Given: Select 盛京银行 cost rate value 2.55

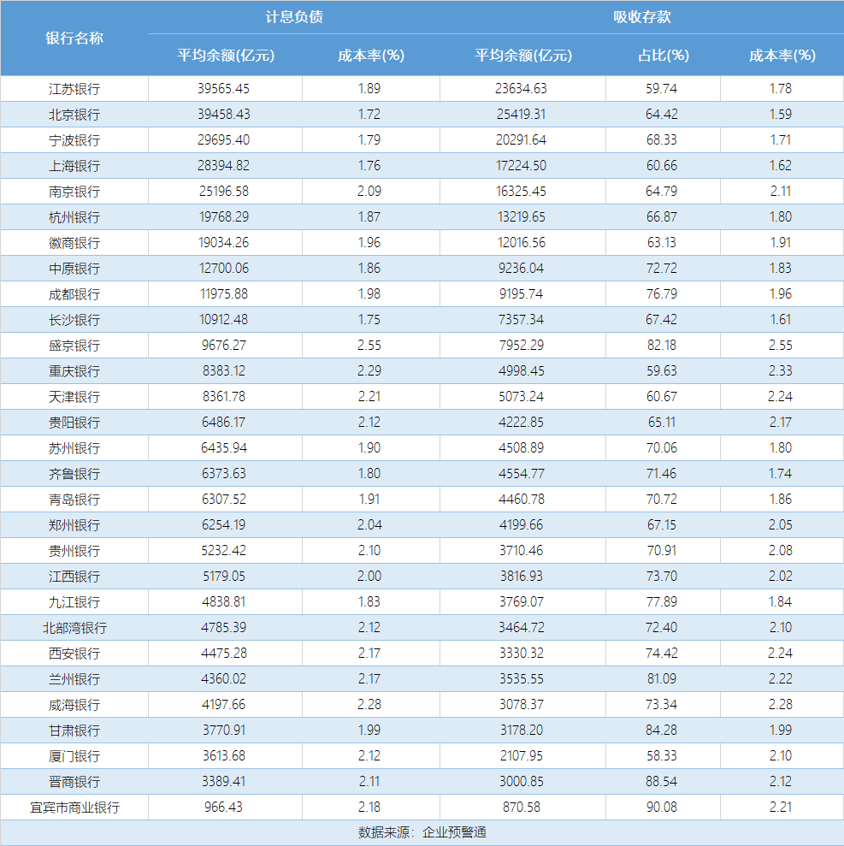Looking at the screenshot, I should [x=370, y=345].
